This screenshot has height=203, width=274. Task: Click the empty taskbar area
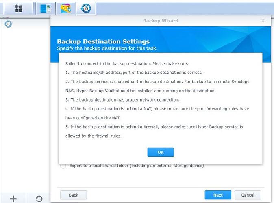click(x=185, y=9)
